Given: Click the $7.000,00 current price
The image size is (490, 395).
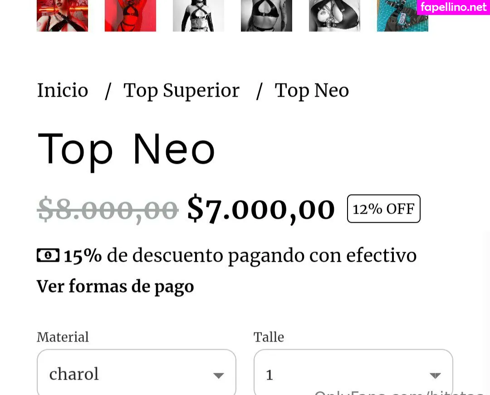Looking at the screenshot, I should [261, 209].
